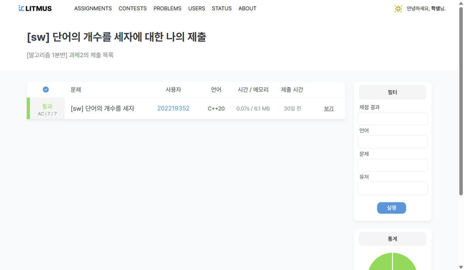The height and width of the screenshot is (270, 464).
Task: Open the ASSIGNMENTS menu
Action: click(93, 8)
